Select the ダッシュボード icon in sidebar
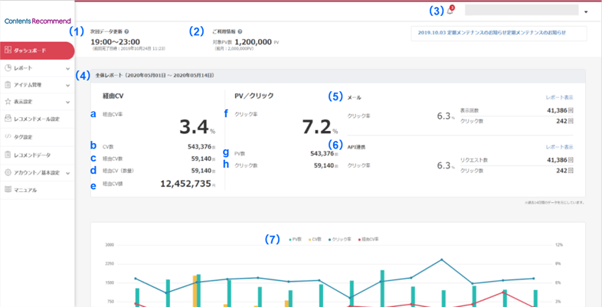 click(8, 51)
